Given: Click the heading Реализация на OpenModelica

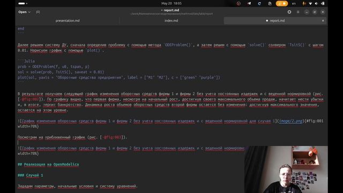Looking at the screenshot, I should (48, 165).
